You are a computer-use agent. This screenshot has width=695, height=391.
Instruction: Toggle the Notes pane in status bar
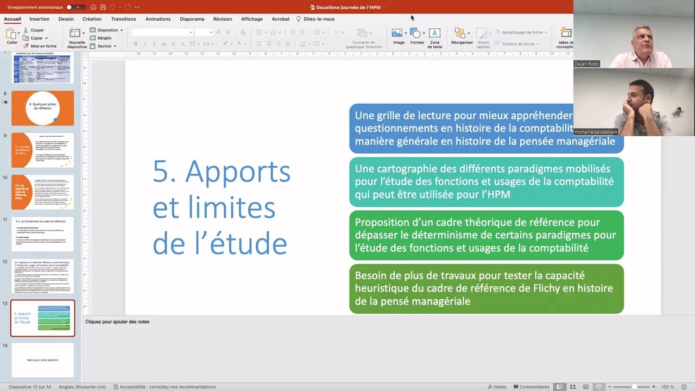496,387
